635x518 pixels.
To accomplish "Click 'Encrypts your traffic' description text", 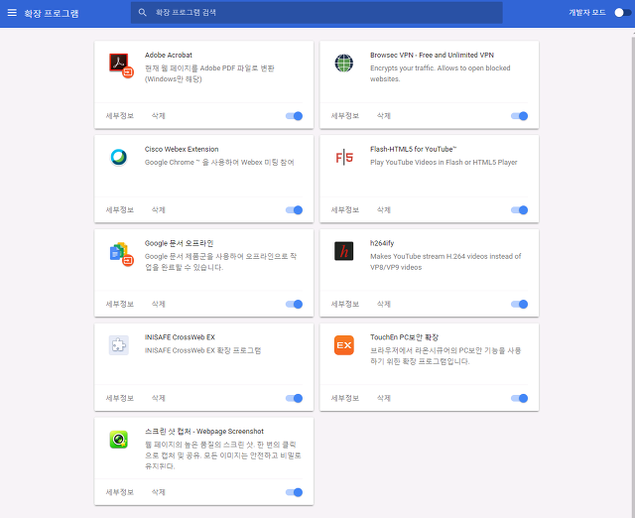I will (x=441, y=73).
